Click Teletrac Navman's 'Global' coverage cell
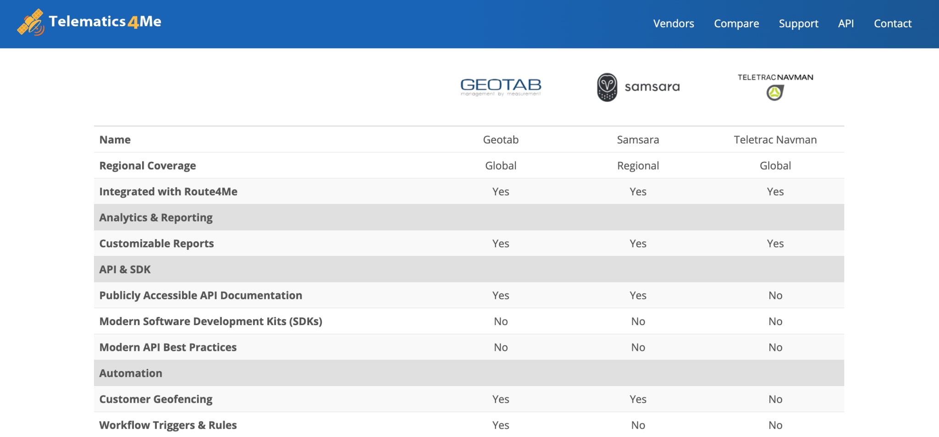939x437 pixels. click(775, 166)
